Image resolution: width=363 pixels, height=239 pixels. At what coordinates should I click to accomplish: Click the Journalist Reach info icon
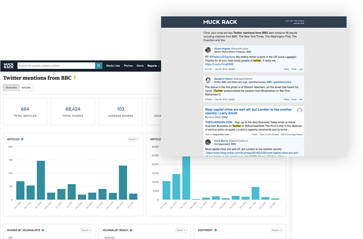coord(131,230)
